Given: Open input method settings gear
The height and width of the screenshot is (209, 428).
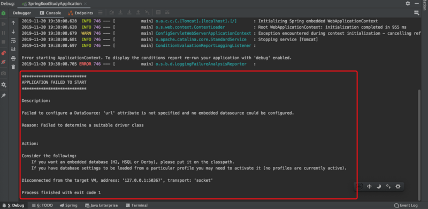Looking at the screenshot, I should pos(398,187).
